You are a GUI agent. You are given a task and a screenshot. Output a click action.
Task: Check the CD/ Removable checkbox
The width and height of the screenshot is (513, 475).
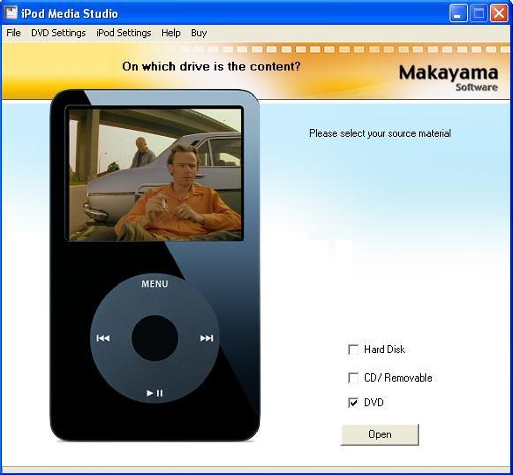[353, 378]
